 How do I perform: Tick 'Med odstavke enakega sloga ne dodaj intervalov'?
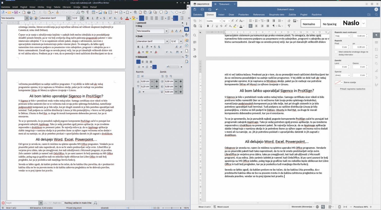(336, 52)
